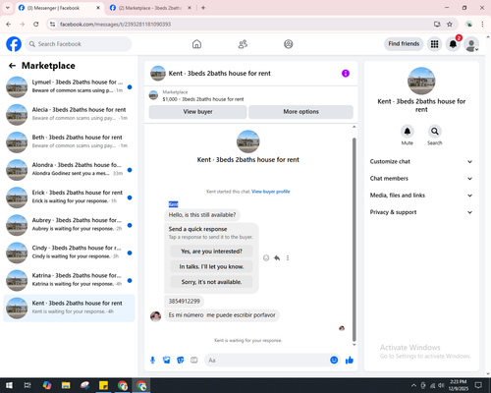Open the Groups icon in top navigation
The image size is (491, 393).
(x=289, y=44)
